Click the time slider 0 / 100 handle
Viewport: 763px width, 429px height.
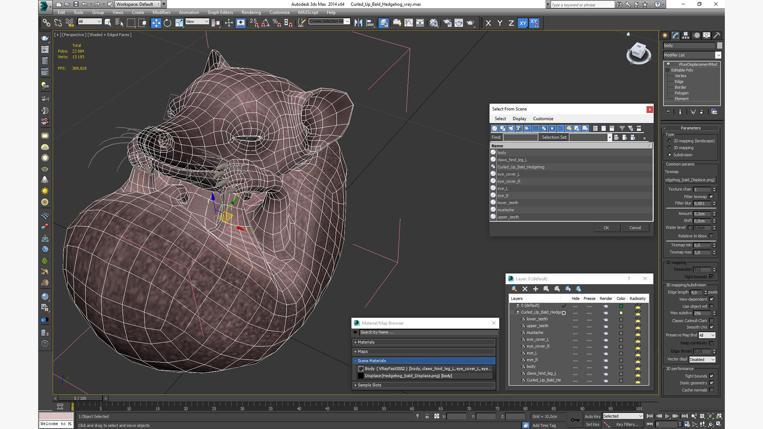[x=80, y=398]
